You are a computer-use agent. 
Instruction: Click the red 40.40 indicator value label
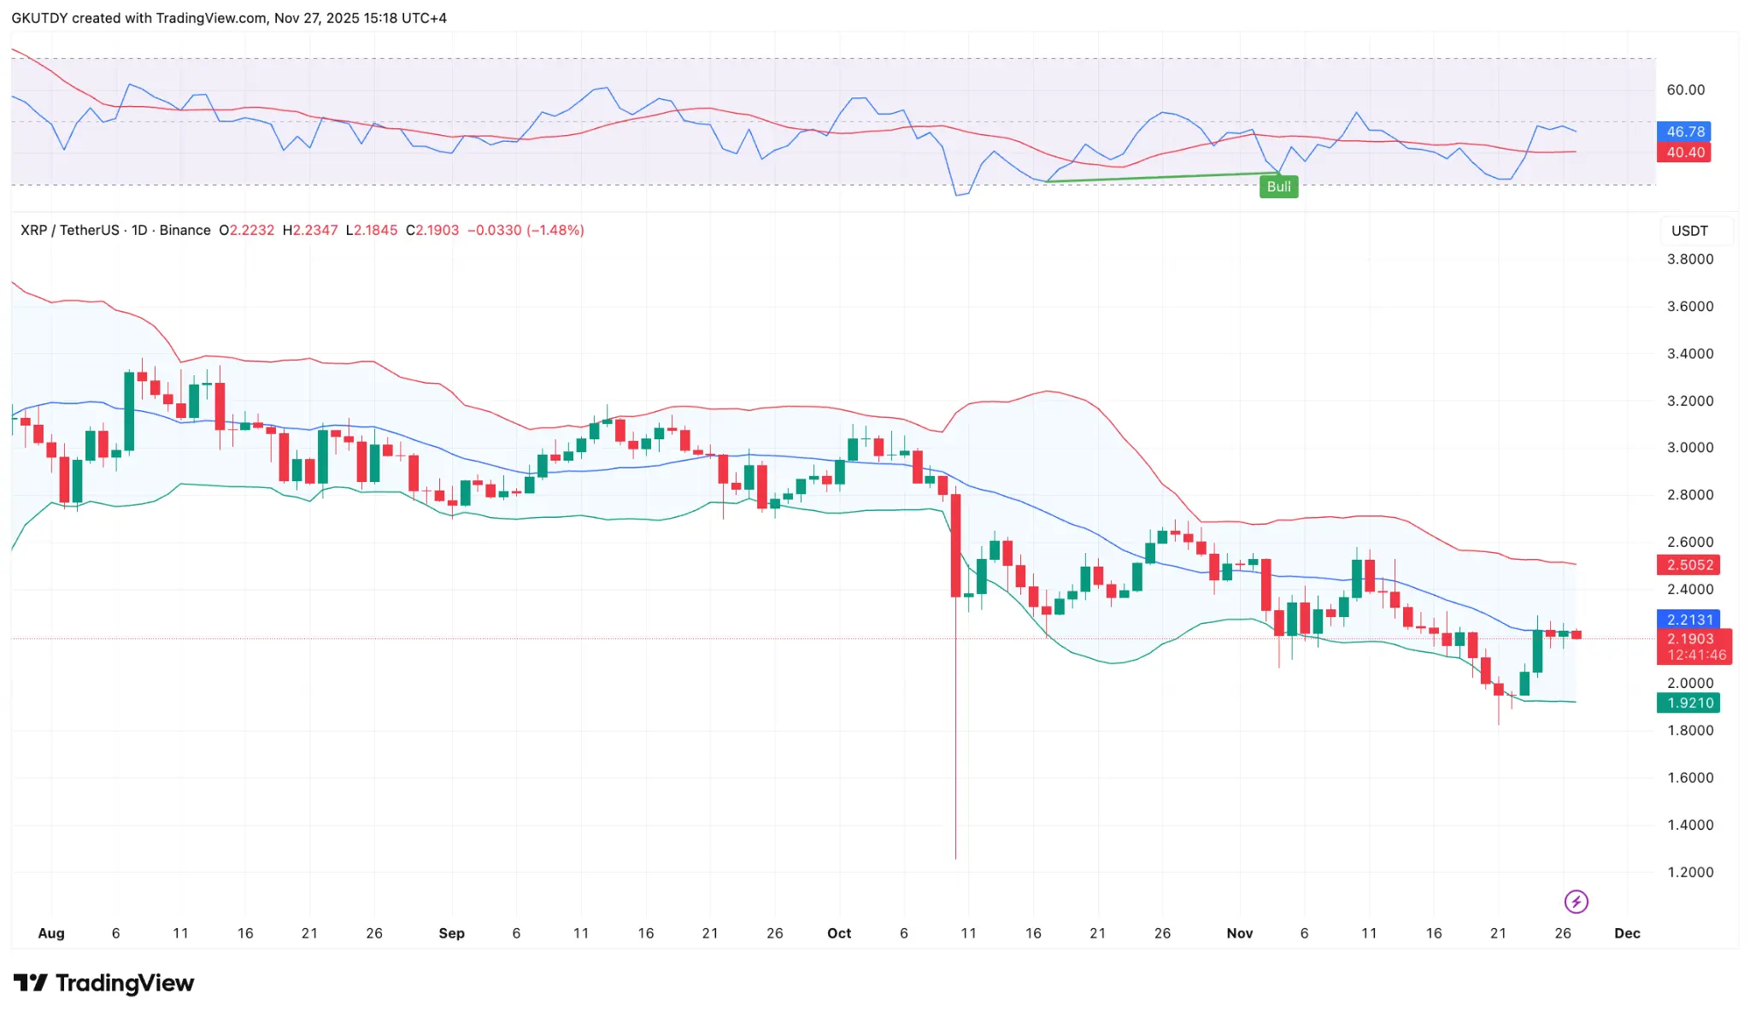tap(1684, 151)
